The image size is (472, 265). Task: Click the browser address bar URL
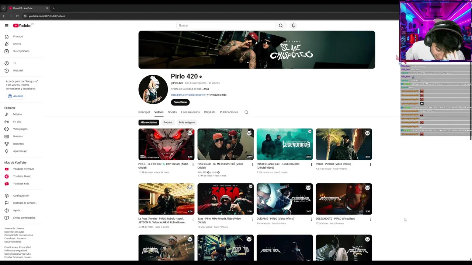point(47,16)
